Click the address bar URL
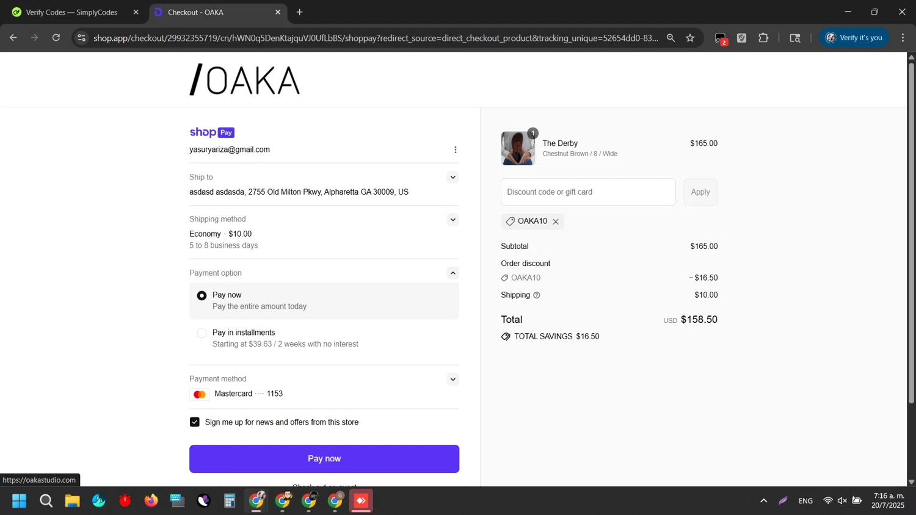The height and width of the screenshot is (515, 916). pyautogui.click(x=376, y=38)
